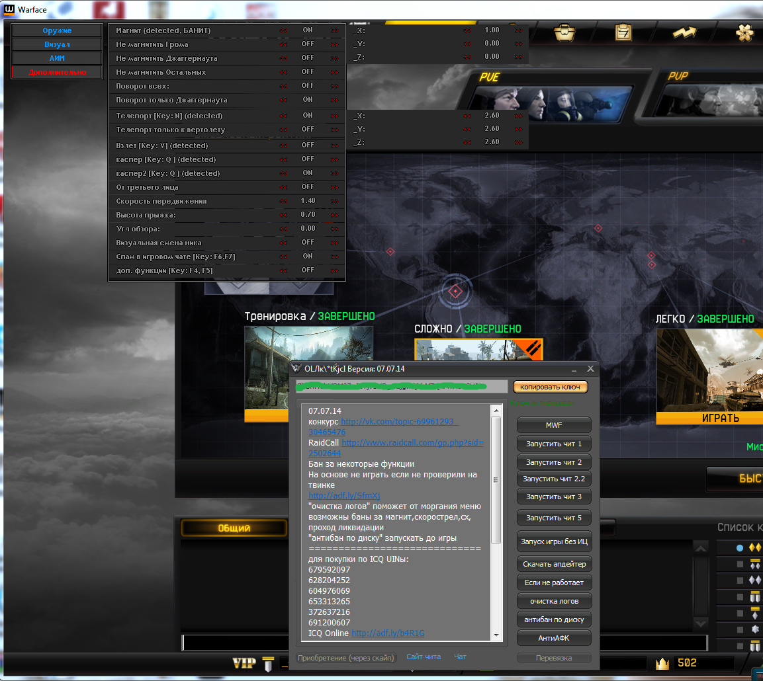Image resolution: width=763 pixels, height=681 pixels.
Task: Click the VIP icon in the bottom bar
Action: 244,663
